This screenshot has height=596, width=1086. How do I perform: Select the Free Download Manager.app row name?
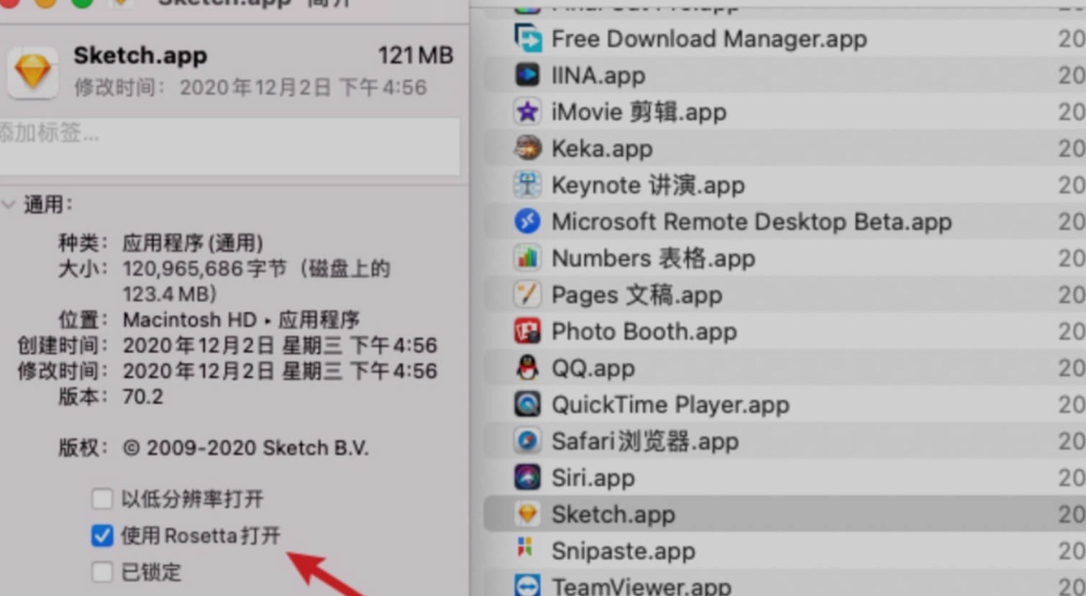click(x=709, y=39)
